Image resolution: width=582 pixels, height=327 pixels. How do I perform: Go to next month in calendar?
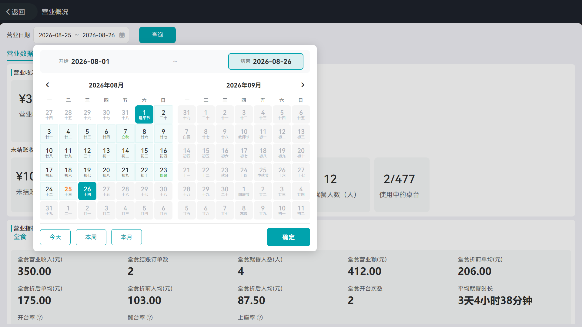click(303, 85)
